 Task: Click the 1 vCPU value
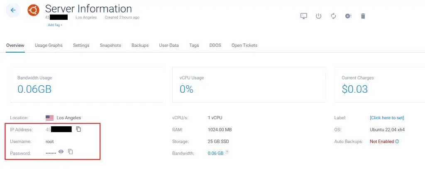point(215,118)
